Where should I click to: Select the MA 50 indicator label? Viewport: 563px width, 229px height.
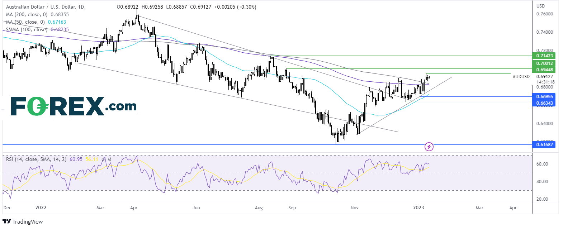pyautogui.click(x=25, y=22)
